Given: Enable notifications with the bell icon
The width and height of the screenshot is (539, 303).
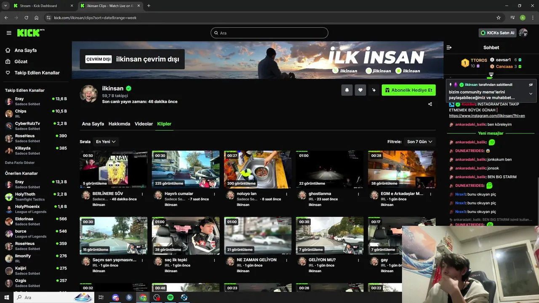Looking at the screenshot, I should pyautogui.click(x=347, y=90).
